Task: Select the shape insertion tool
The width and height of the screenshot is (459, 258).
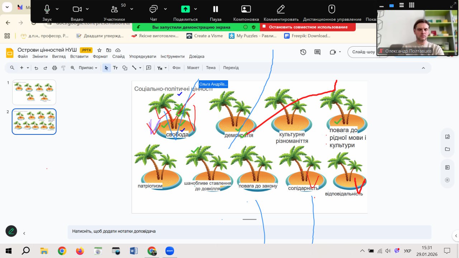Action: coord(125,68)
